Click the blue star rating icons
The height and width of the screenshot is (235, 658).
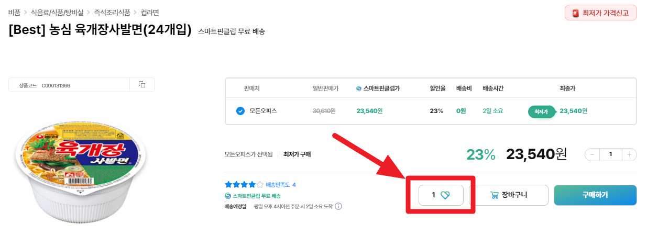(x=244, y=185)
